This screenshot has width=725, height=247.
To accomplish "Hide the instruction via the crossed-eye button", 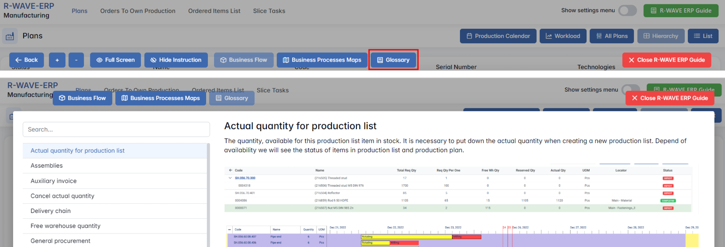I will point(176,60).
